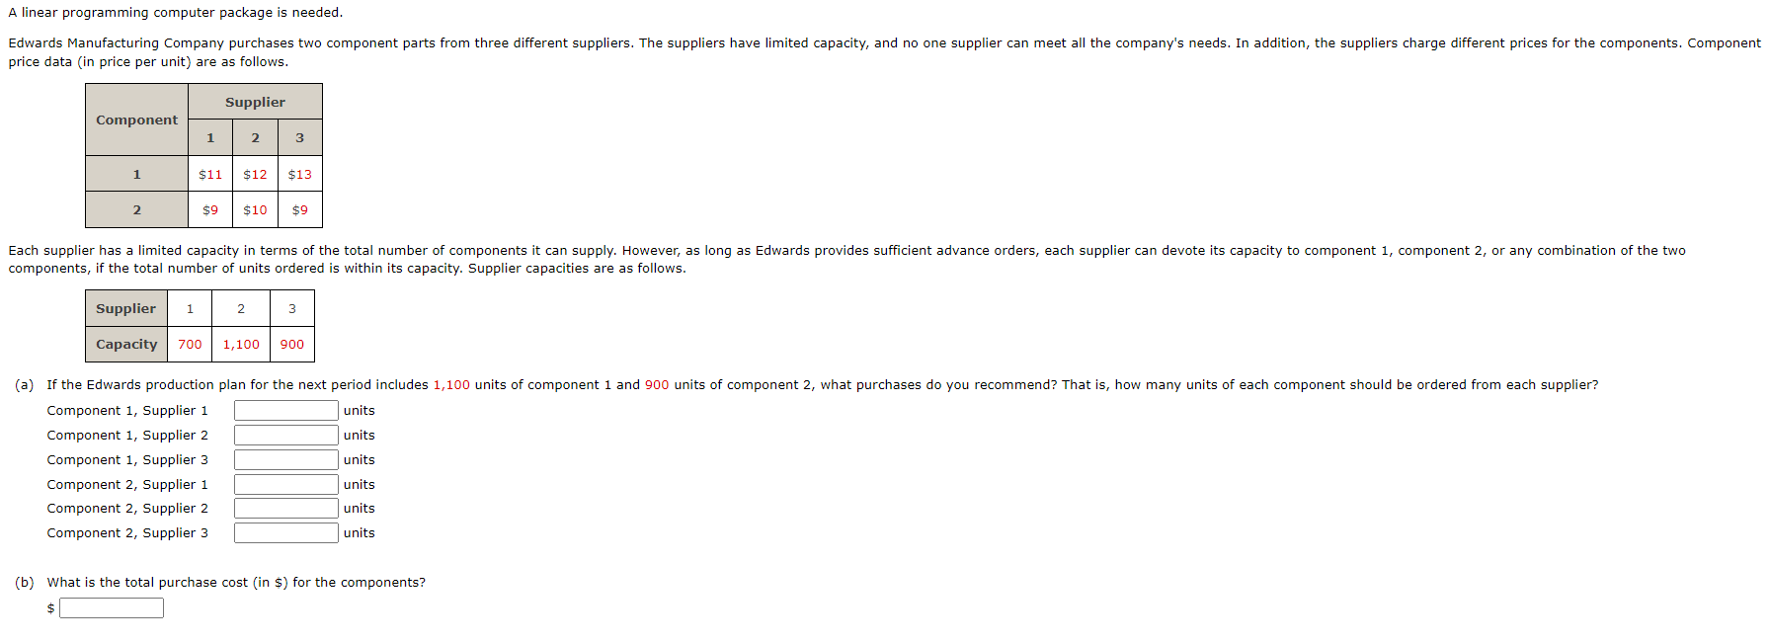Click the capacity value 1,100 in the table
1770x643 pixels.
click(x=240, y=344)
